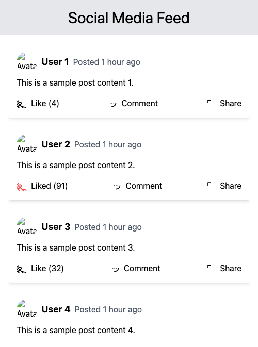Click Share label on User 3's post
The height and width of the screenshot is (347, 258).
[x=231, y=269]
